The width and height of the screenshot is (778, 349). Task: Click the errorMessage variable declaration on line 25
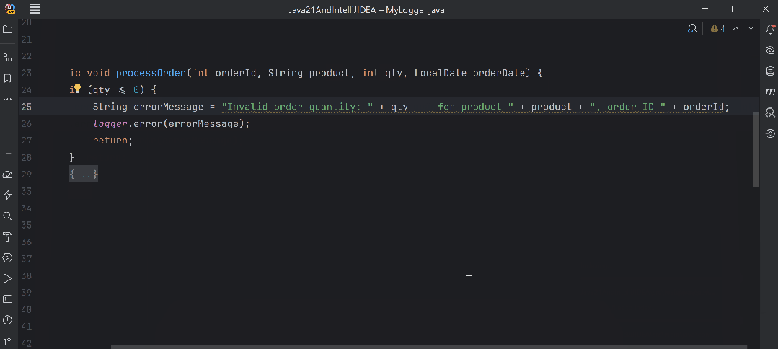(169, 107)
